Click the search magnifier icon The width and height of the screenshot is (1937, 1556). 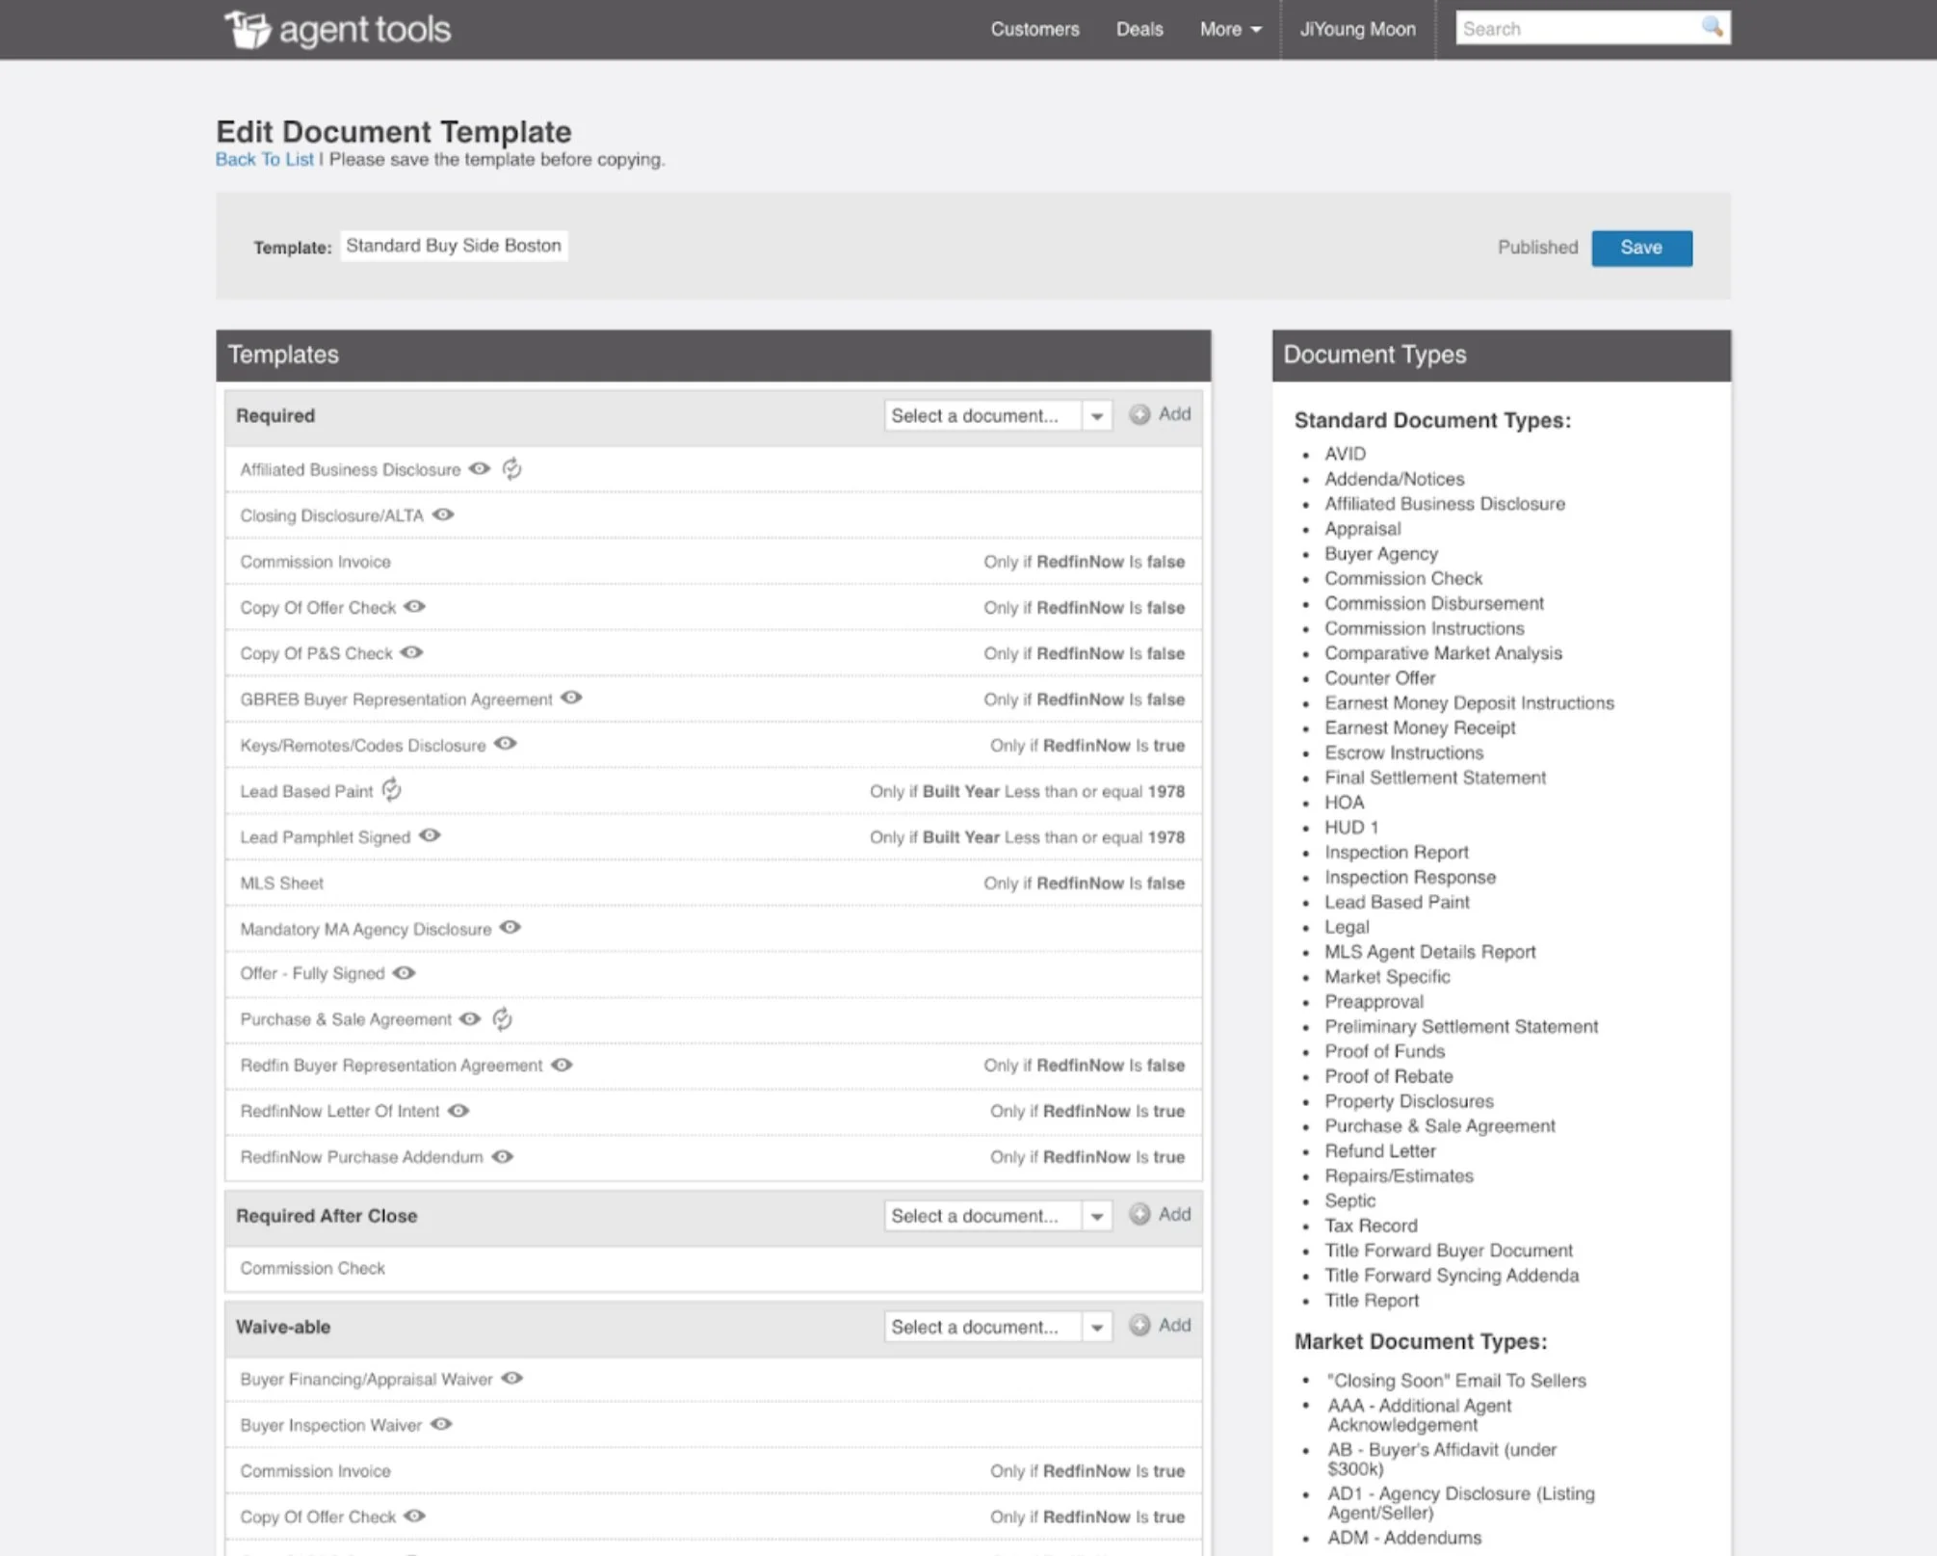coord(1712,27)
